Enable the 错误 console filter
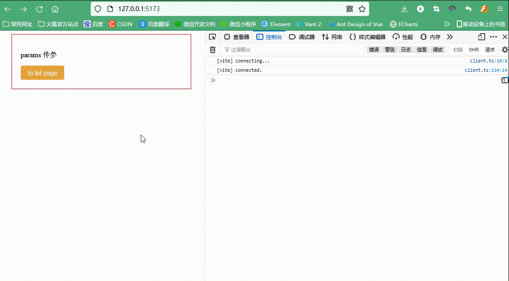This screenshot has width=509, height=281. 373,50
